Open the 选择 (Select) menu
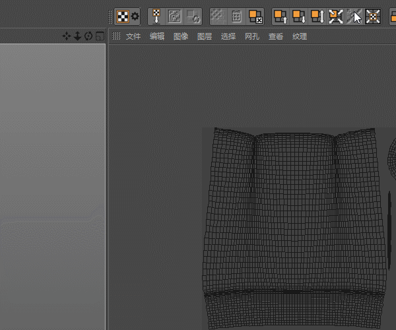Image resolution: width=396 pixels, height=330 pixels. click(x=228, y=37)
